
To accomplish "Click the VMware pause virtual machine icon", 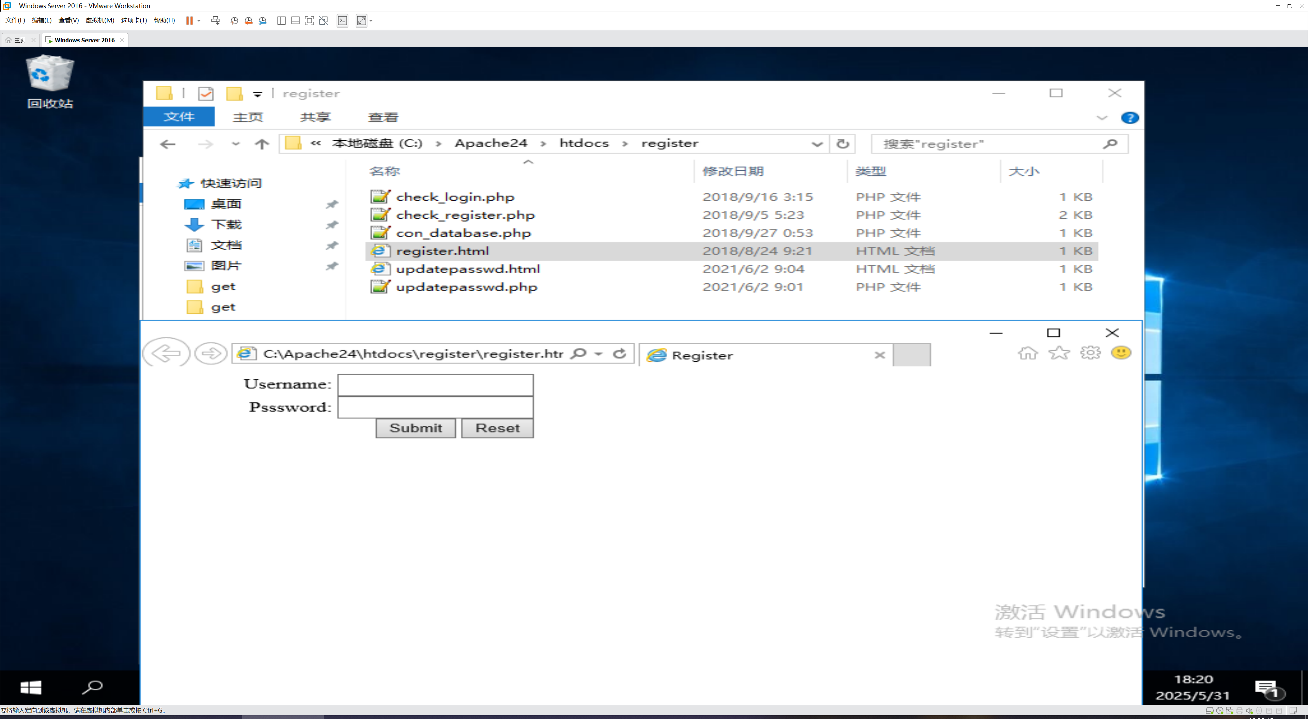I will pos(189,21).
